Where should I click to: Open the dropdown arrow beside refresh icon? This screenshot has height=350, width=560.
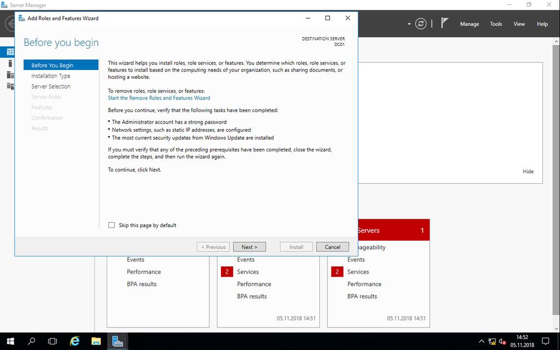[x=409, y=24]
